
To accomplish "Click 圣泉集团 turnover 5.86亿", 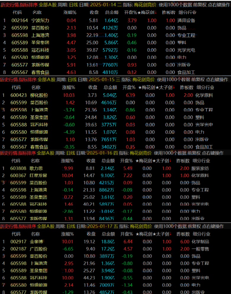I will [111, 43].
